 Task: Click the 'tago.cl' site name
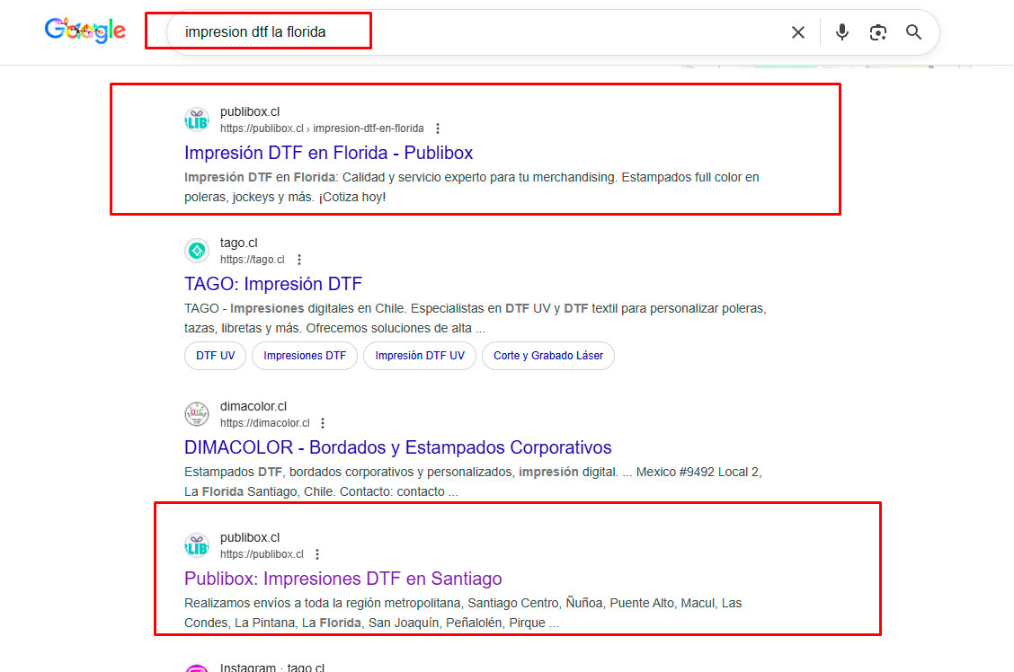point(238,243)
